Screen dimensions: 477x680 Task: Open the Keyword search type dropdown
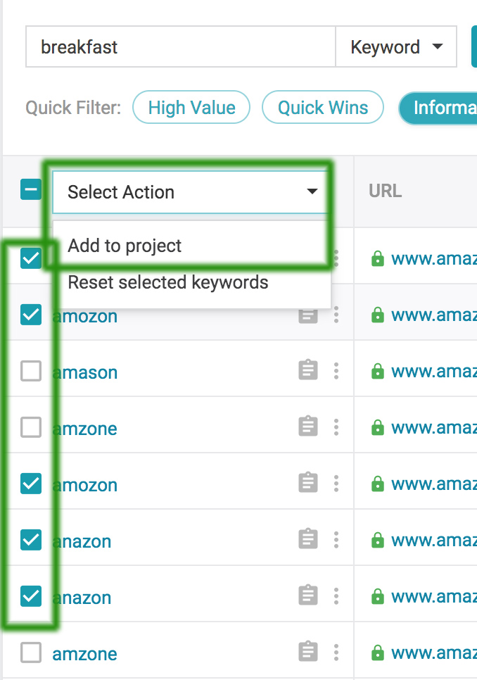tap(396, 47)
